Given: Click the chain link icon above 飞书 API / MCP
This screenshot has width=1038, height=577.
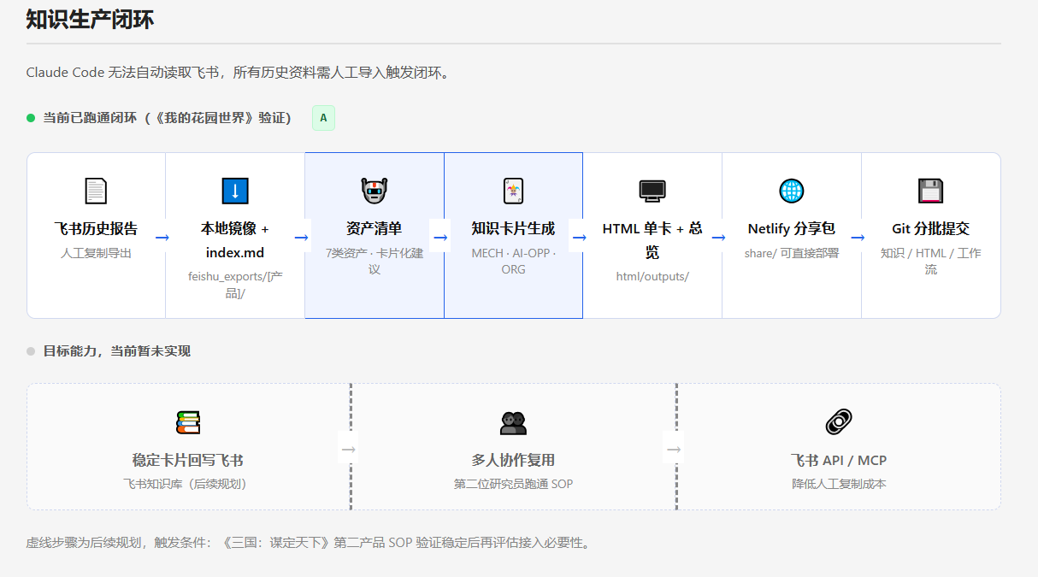Looking at the screenshot, I should tap(839, 422).
